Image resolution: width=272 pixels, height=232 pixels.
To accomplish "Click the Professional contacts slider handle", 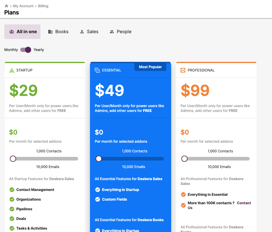I will (x=184, y=159).
